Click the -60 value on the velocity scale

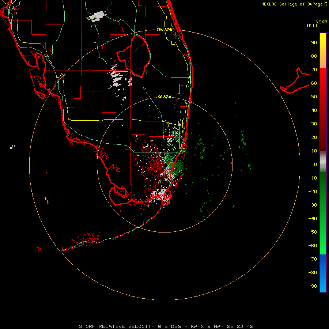(313, 246)
